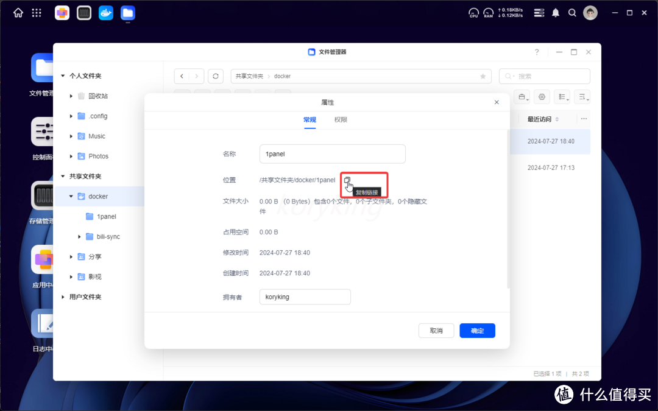Open 应用中心 from the left dock

point(43,259)
